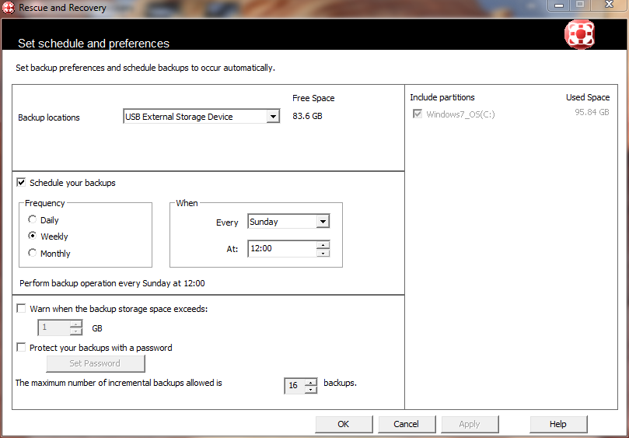
Task: Open Help for schedule preferences
Action: pos(557,424)
